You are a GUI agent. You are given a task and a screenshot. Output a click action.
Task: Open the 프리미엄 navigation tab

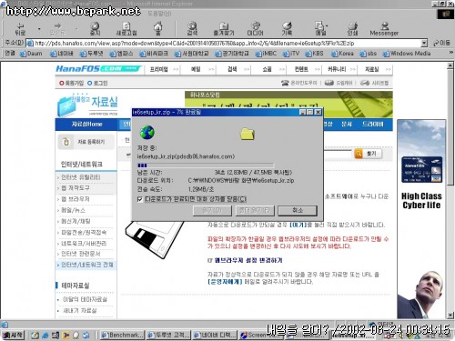[x=159, y=69]
